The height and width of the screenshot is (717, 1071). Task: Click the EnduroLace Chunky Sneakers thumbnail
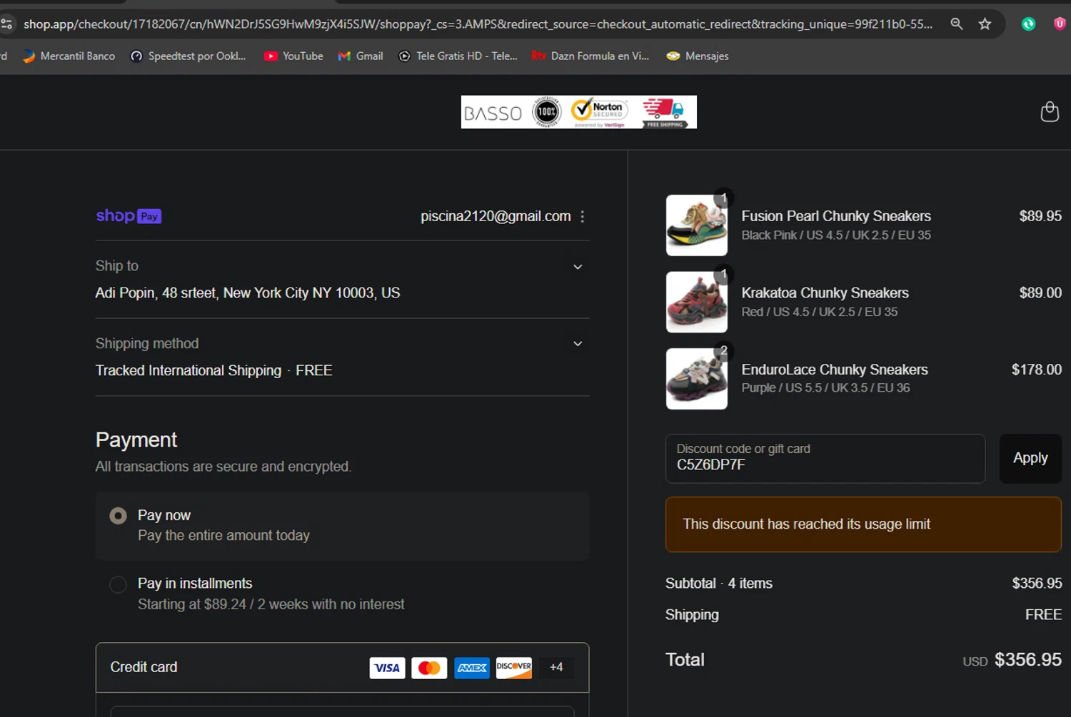click(x=697, y=379)
